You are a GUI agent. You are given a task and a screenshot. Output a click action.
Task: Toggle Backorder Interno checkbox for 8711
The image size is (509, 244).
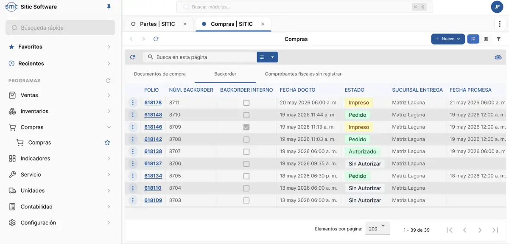click(246, 103)
